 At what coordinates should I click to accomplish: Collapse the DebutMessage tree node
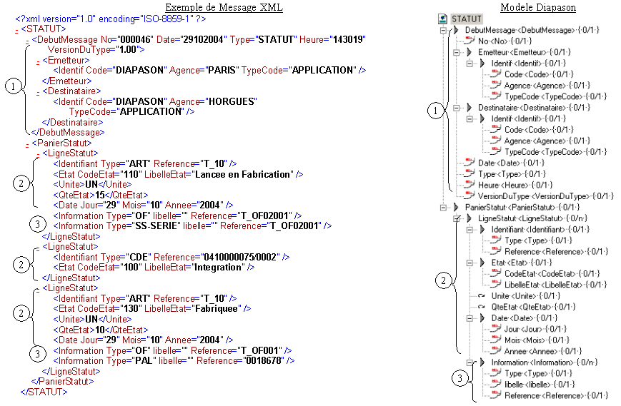444,30
